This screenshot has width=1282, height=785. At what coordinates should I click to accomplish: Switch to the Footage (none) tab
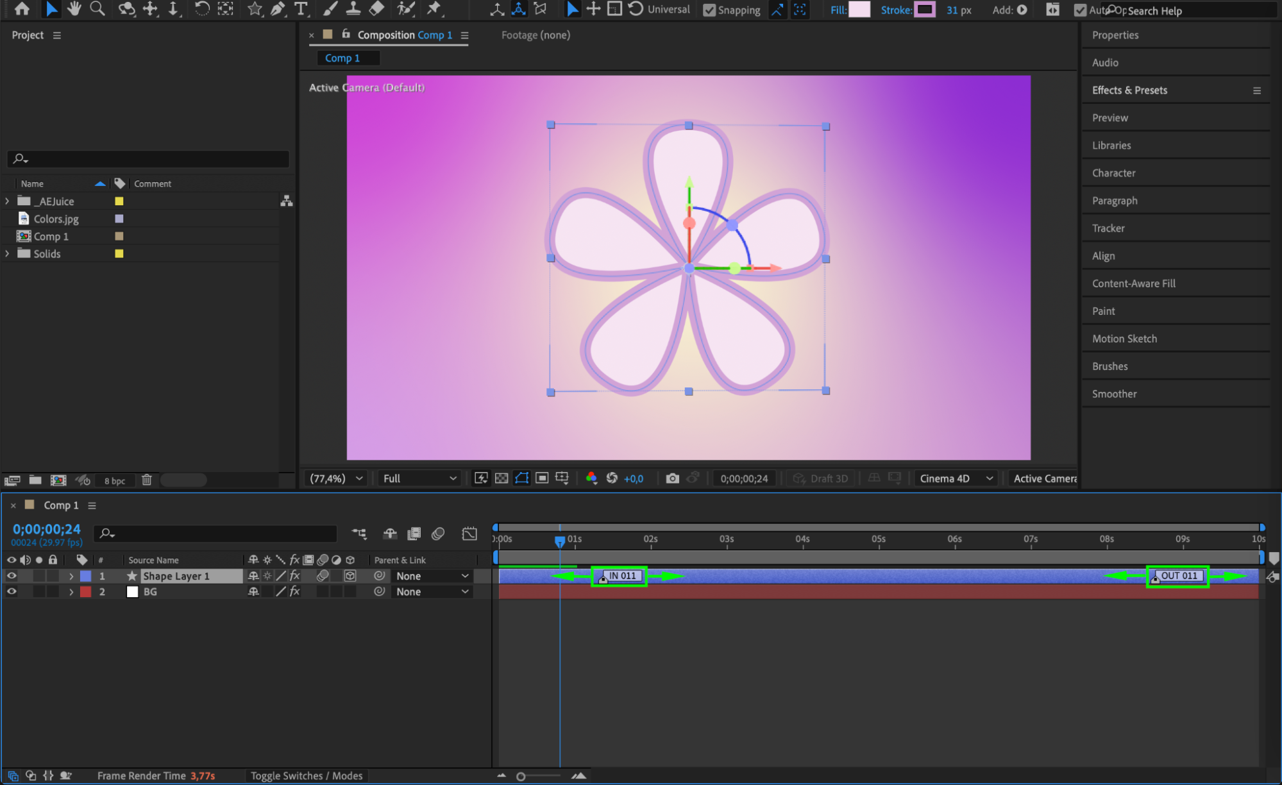pyautogui.click(x=536, y=35)
